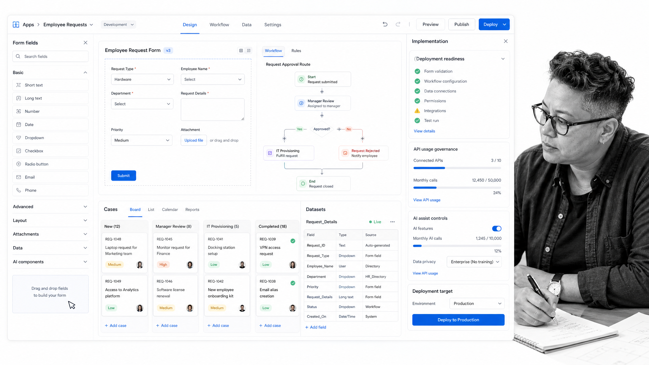Click the Deploy to Production button

(x=458, y=320)
